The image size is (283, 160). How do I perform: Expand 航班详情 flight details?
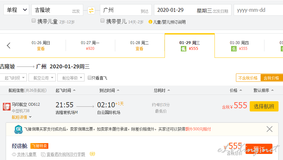(21, 117)
